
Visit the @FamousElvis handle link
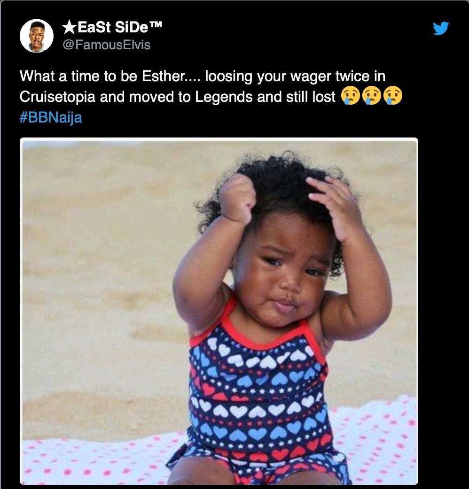[107, 45]
